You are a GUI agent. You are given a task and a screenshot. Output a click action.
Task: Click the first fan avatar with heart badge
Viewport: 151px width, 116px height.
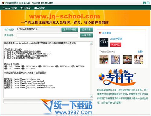[104, 60]
